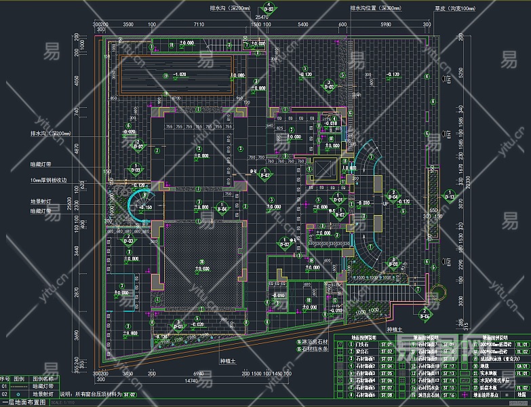
Task: Click the hatch swatch beside 门头石
Action: pyautogui.click(x=340, y=345)
